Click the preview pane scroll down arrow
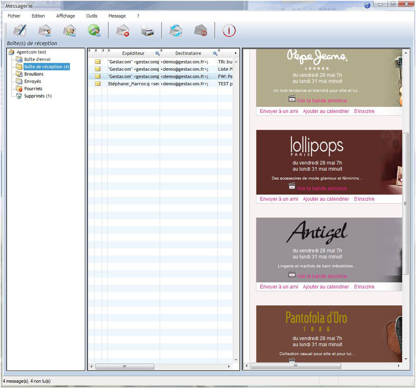This screenshot has width=416, height=388. (406, 359)
